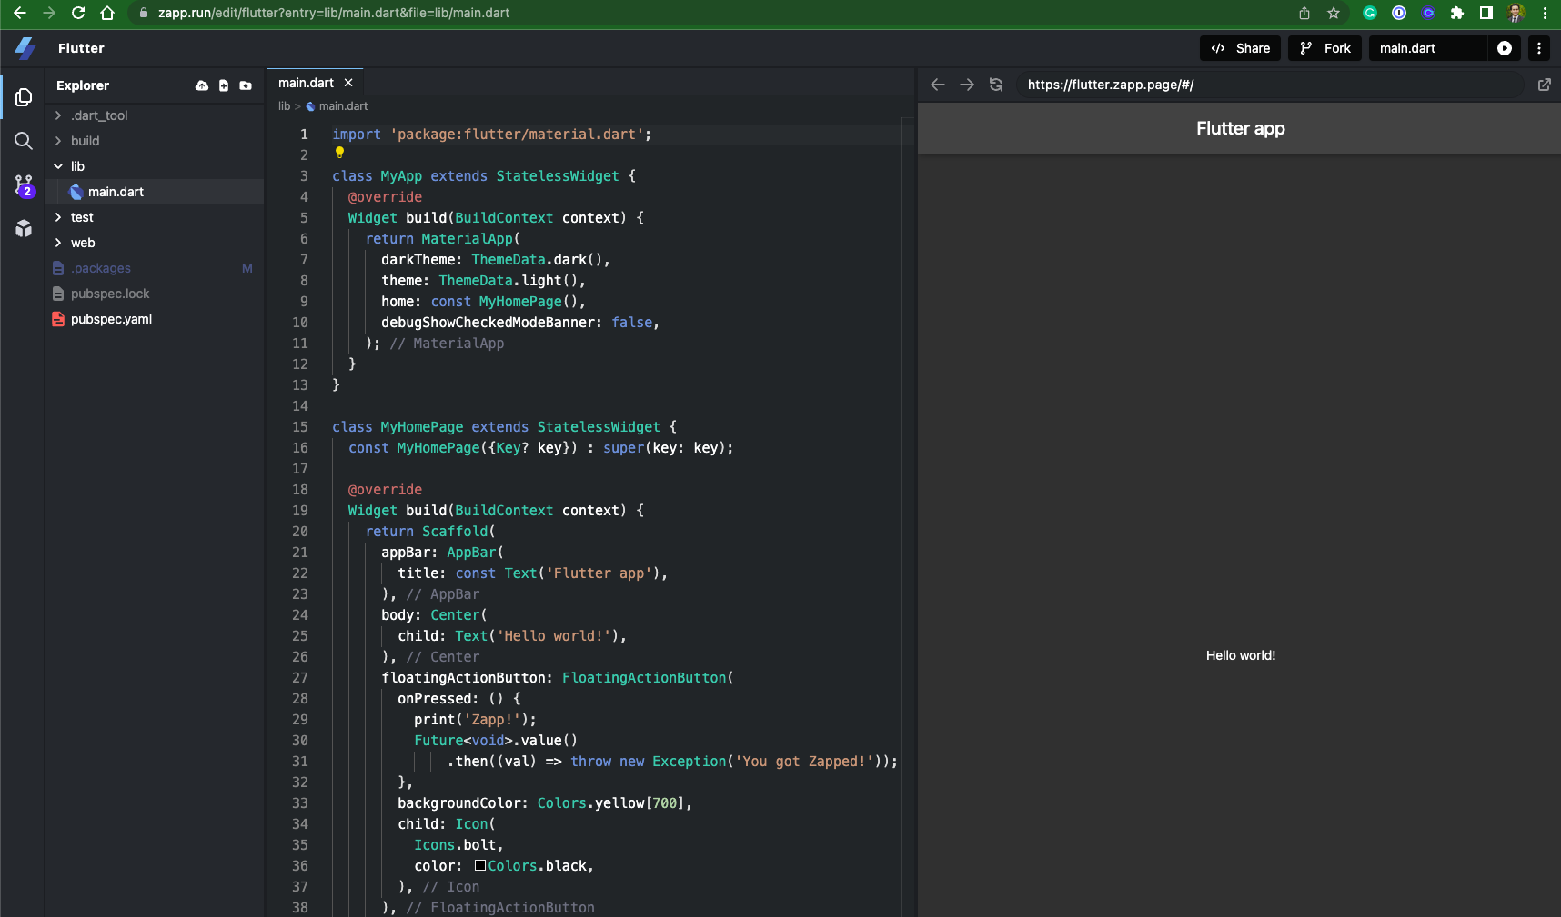
Task: Click the Explorer panel title
Action: 83,85
